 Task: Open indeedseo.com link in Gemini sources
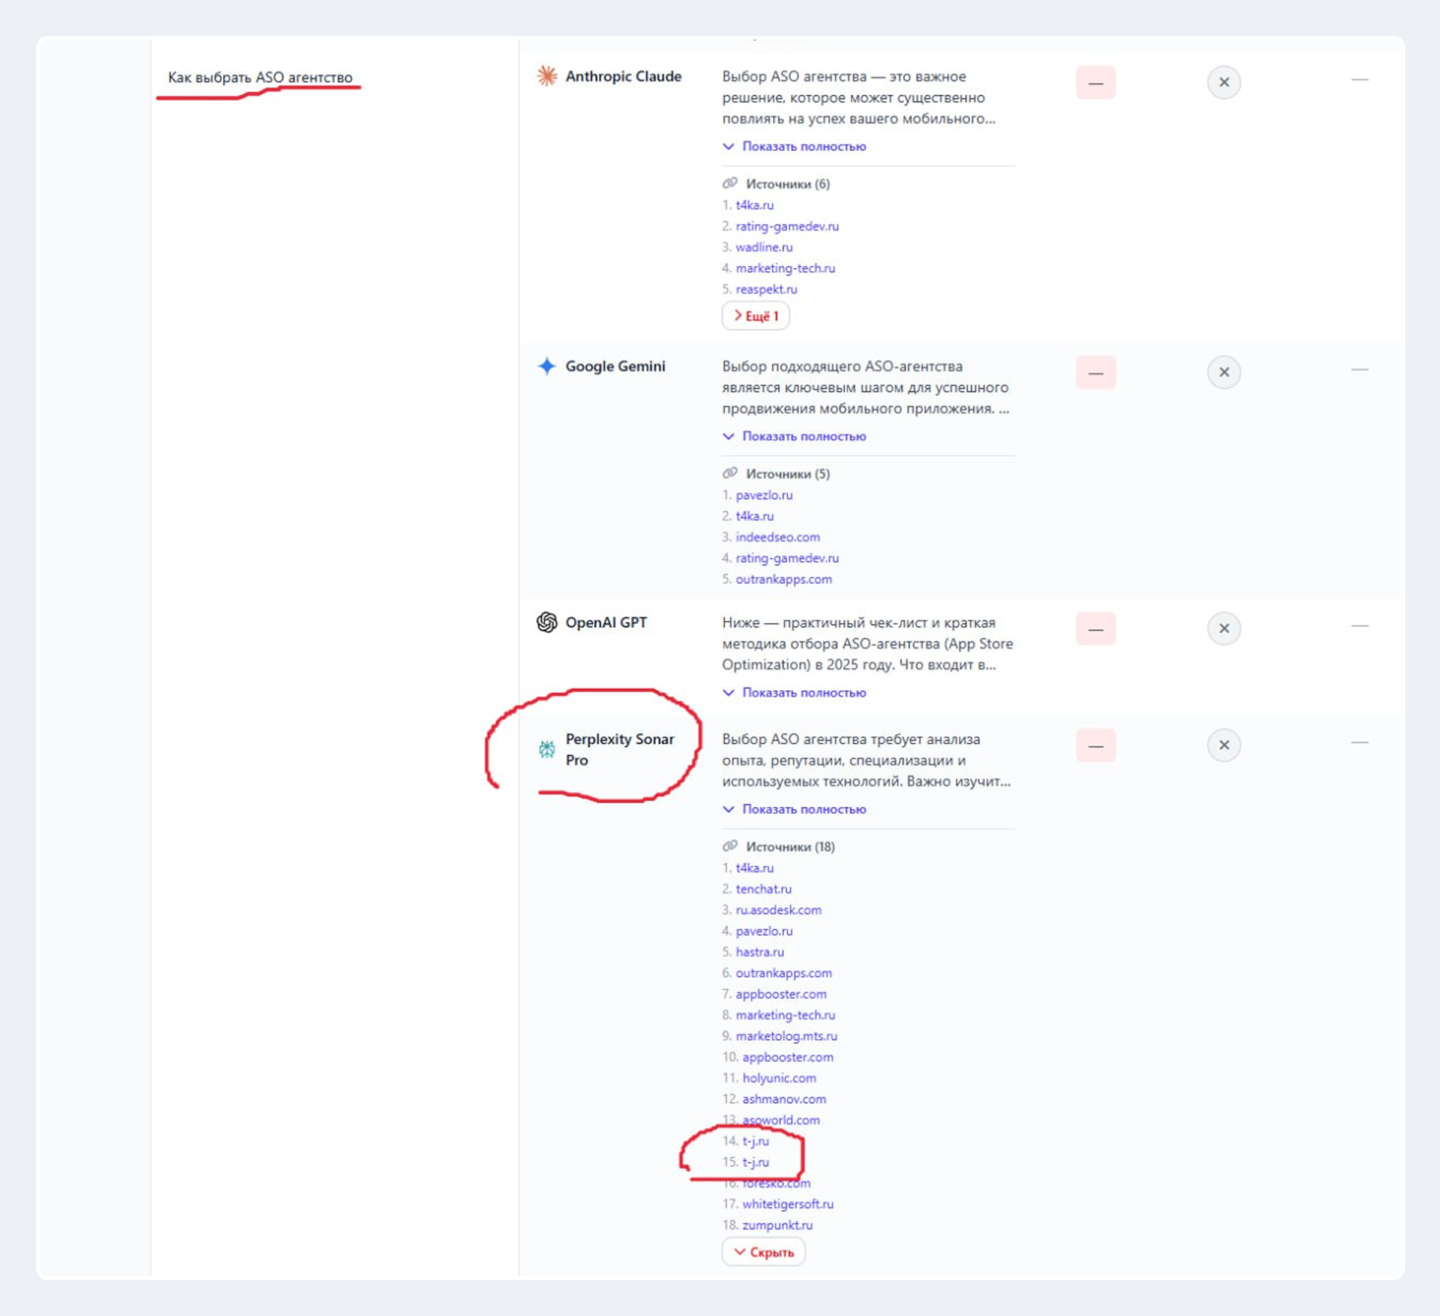pos(777,537)
